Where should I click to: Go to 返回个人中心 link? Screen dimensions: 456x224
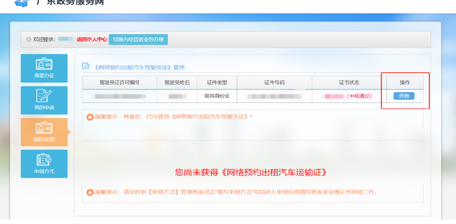tap(92, 39)
